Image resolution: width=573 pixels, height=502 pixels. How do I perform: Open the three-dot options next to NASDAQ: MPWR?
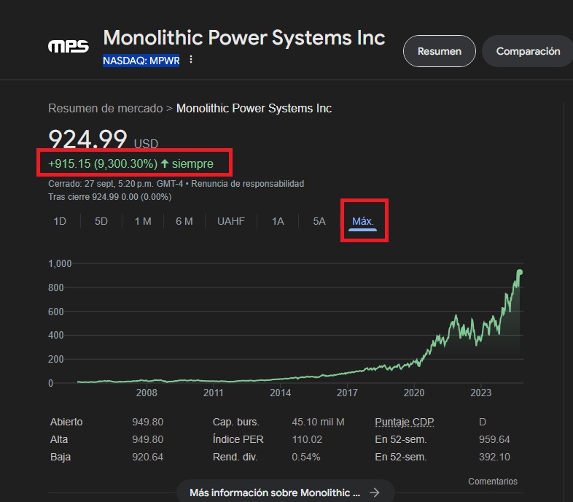191,60
